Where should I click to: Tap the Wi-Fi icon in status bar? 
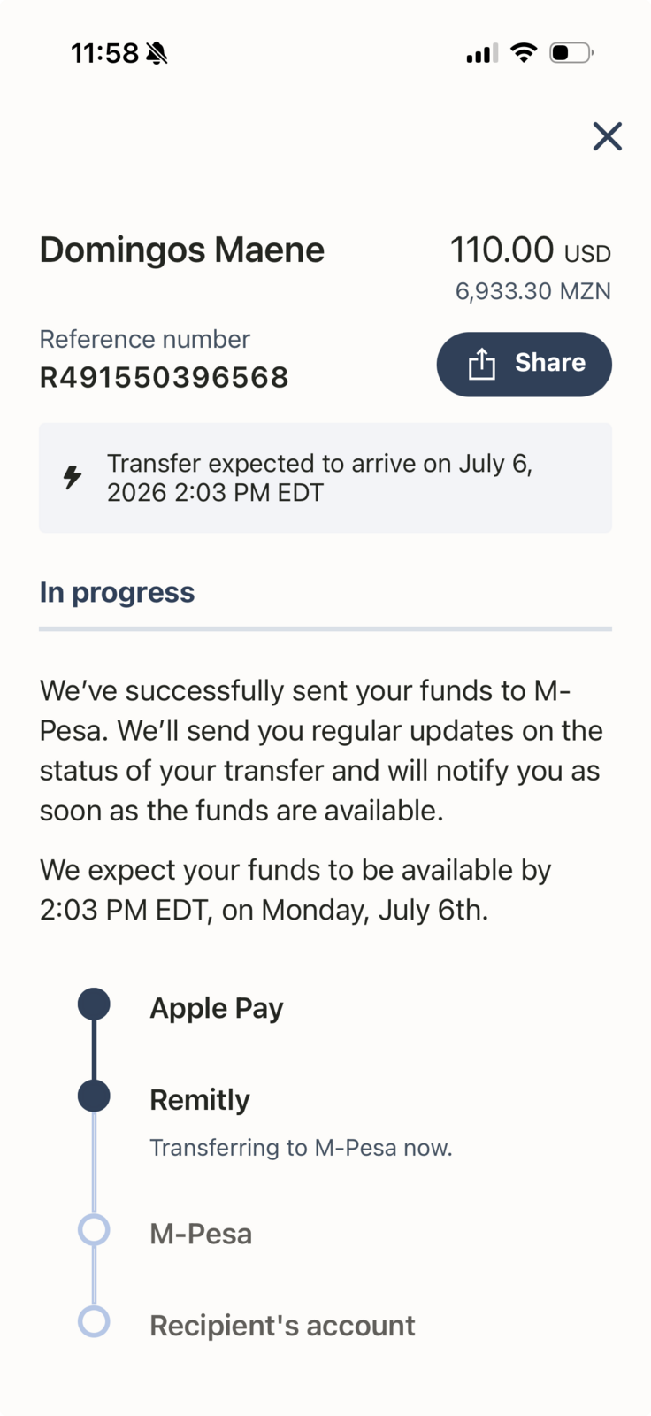[524, 53]
